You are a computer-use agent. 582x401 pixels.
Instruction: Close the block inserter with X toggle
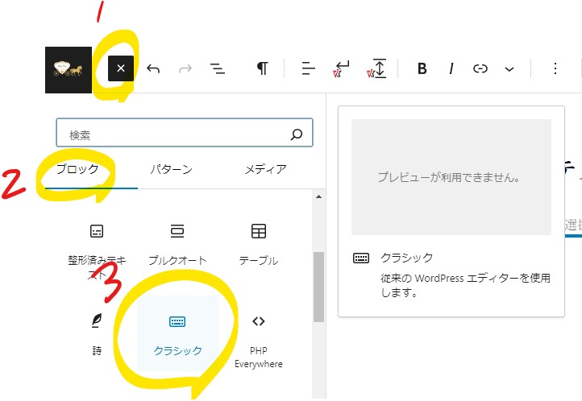121,68
